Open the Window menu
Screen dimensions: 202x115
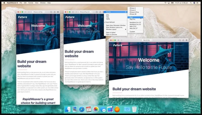(x=43, y=3)
